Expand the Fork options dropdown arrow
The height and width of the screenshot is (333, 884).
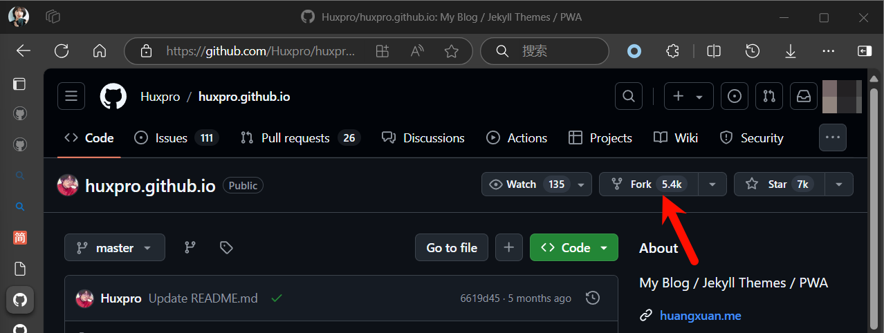712,184
